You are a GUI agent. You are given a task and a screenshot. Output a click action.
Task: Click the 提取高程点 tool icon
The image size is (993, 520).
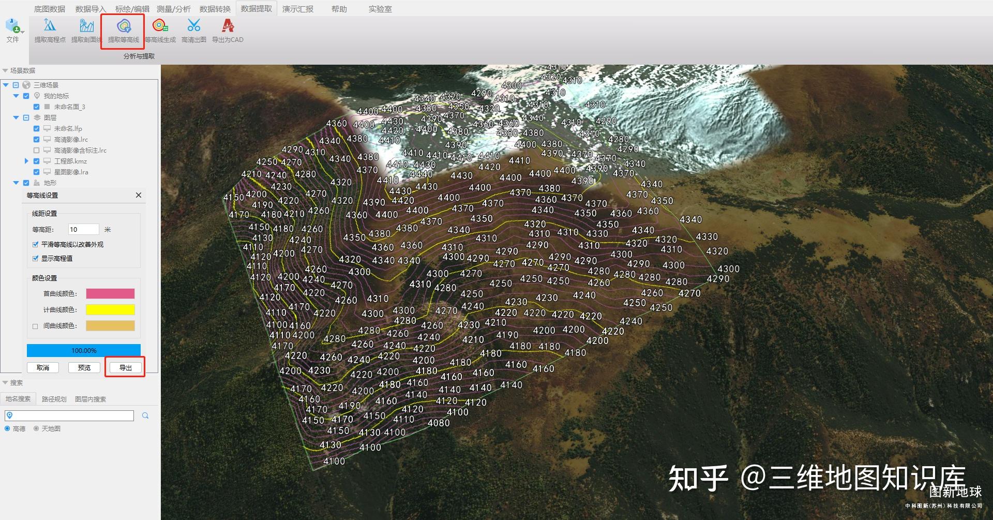tap(50, 25)
